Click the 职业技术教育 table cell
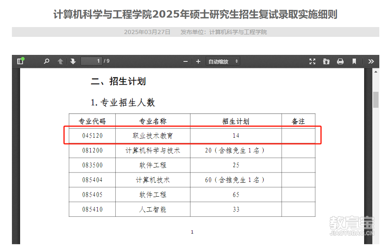This screenshot has width=383, height=245. click(x=153, y=136)
